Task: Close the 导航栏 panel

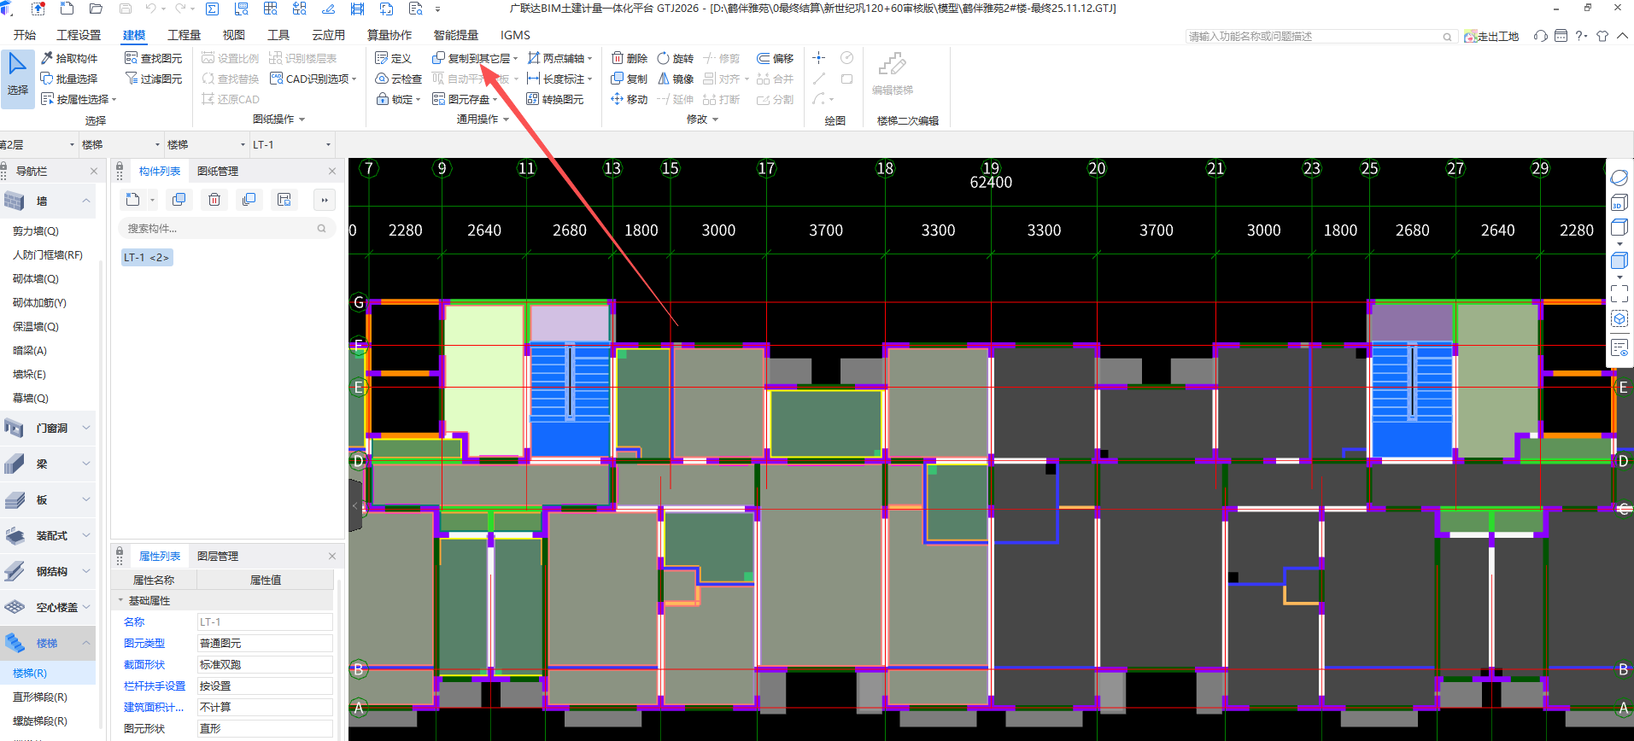Action: coord(94,171)
